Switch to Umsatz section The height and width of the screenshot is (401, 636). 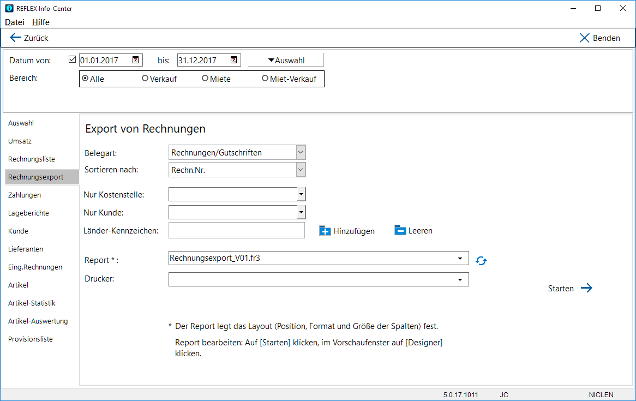click(x=20, y=141)
